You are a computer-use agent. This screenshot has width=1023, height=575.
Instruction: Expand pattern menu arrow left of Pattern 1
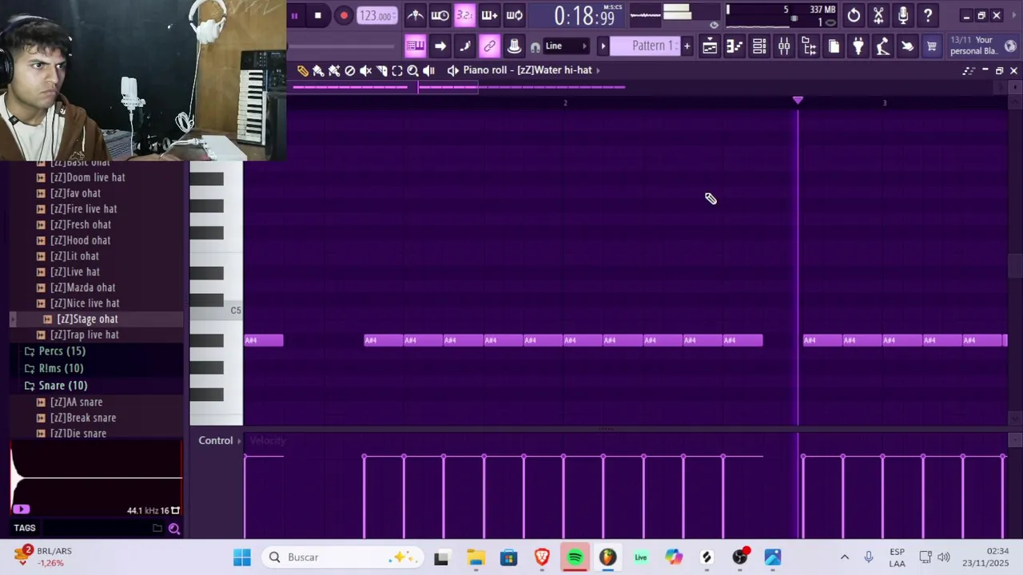point(603,46)
